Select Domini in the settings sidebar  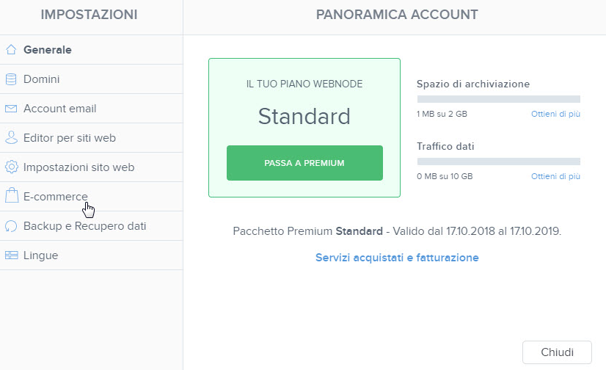coord(91,79)
